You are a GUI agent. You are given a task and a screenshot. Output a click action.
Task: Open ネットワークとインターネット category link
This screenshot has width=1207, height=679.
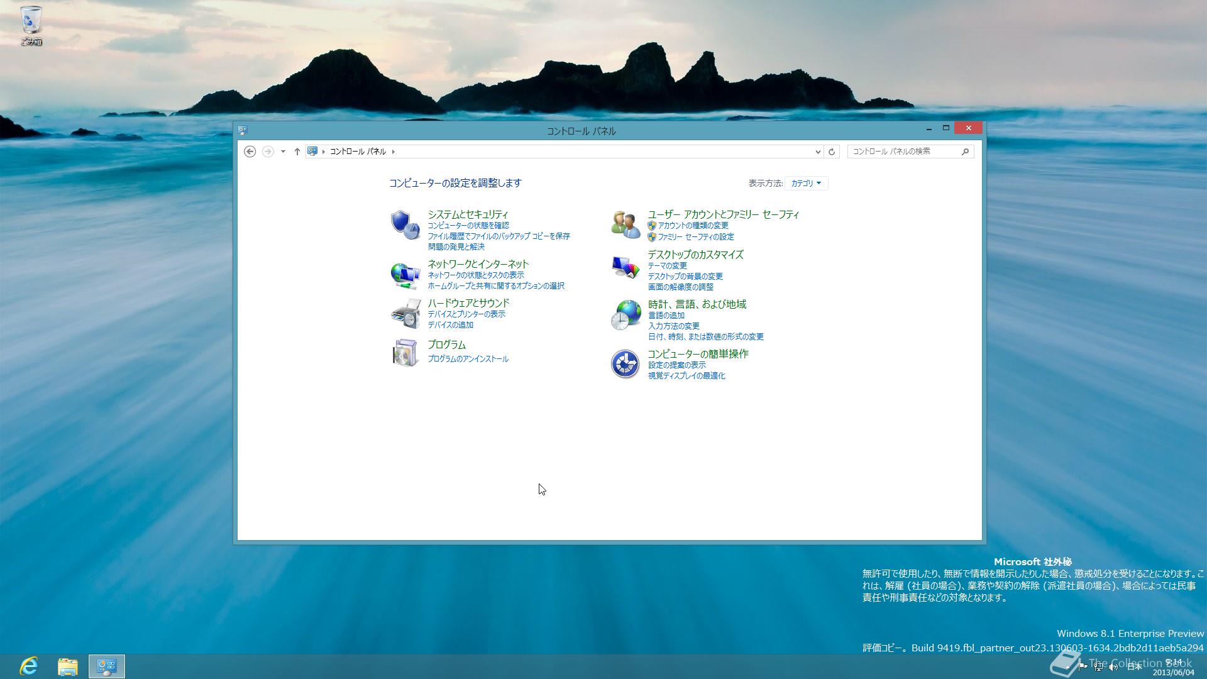(478, 264)
